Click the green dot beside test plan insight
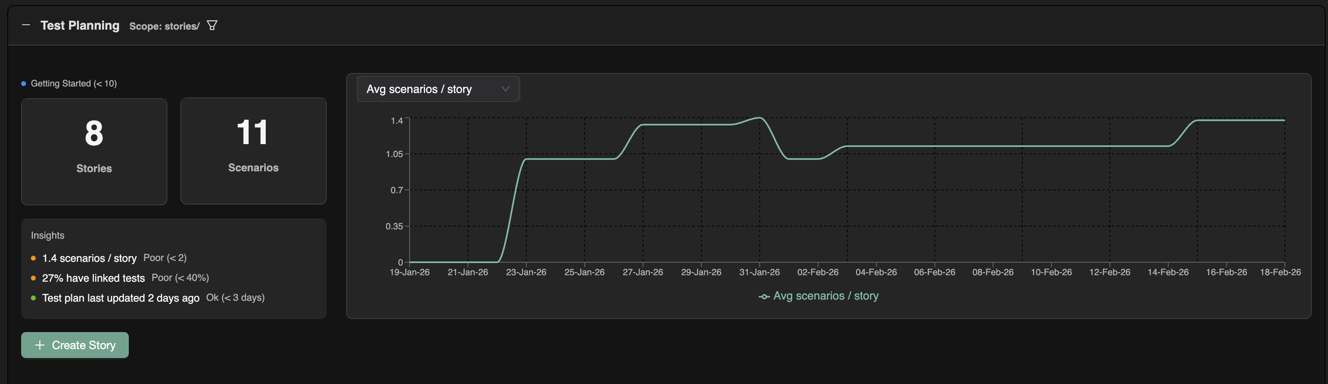This screenshot has height=384, width=1328. coord(33,298)
